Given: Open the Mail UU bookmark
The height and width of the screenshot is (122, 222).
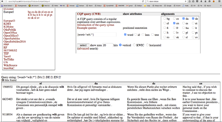Looking at the screenshot, I should (46, 6).
